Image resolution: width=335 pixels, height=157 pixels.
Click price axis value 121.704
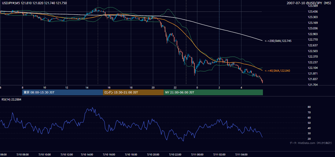point(313,85)
